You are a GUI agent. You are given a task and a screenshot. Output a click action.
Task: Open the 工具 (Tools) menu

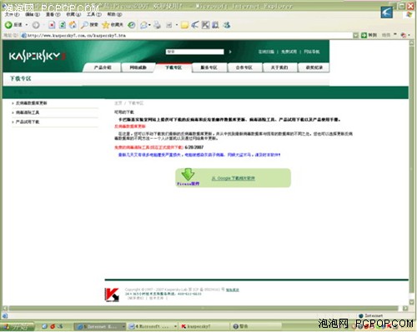94,14
